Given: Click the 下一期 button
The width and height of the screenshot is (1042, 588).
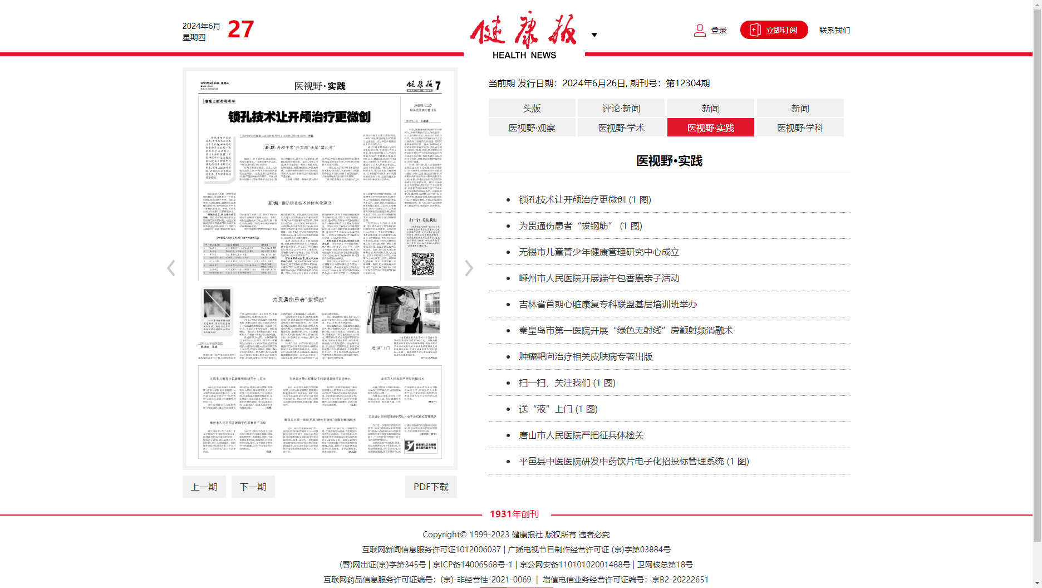Looking at the screenshot, I should 253,487.
